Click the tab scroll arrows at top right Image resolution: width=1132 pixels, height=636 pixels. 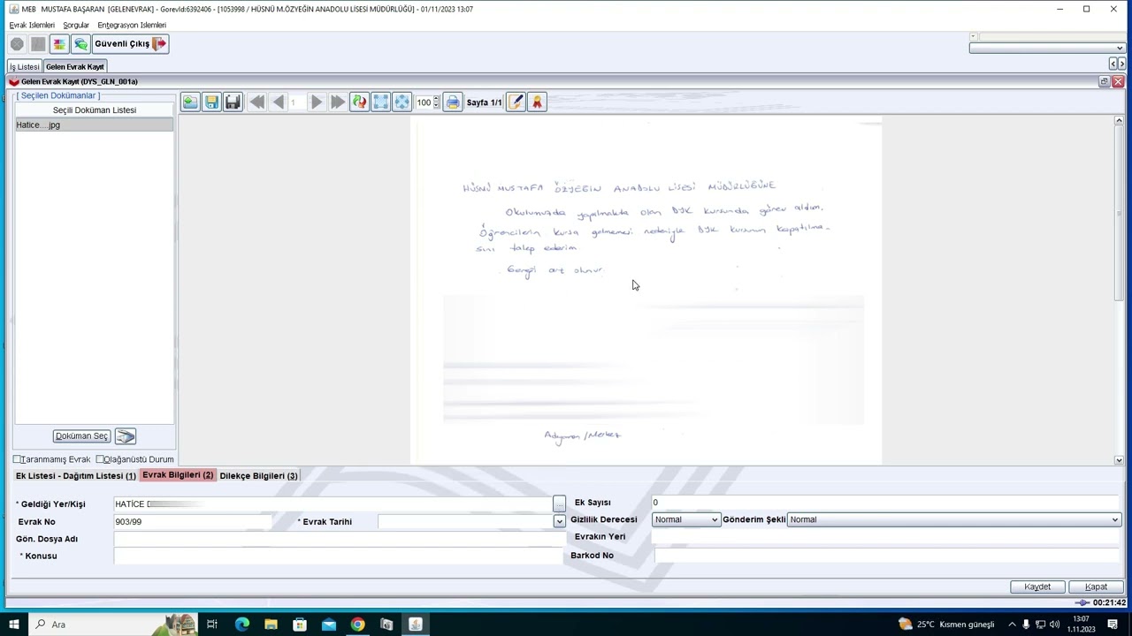click(1118, 64)
